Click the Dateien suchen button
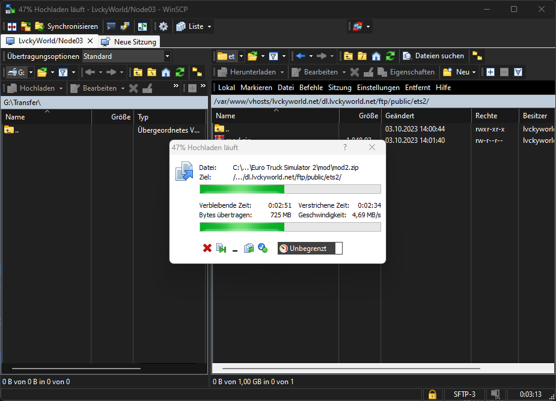The width and height of the screenshot is (556, 401). [x=433, y=56]
